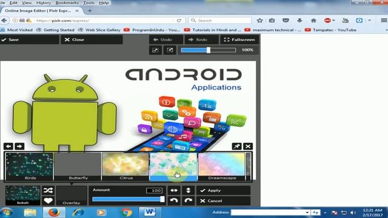Redo the edit
388x218 pixels.
click(x=202, y=39)
